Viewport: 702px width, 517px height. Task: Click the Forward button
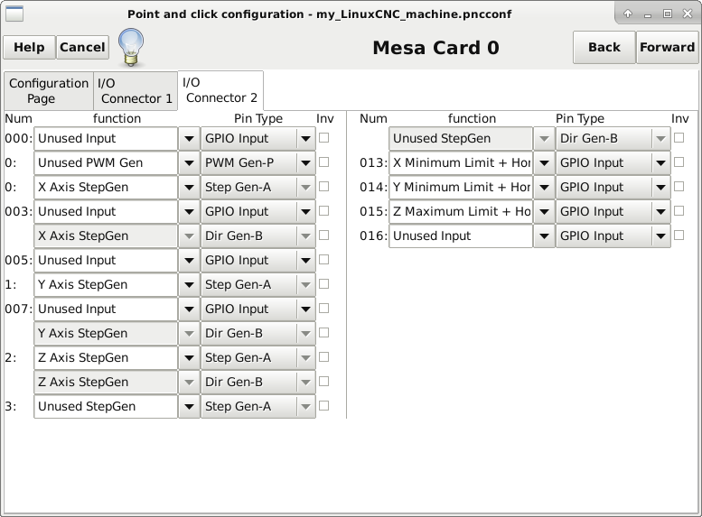tap(667, 48)
